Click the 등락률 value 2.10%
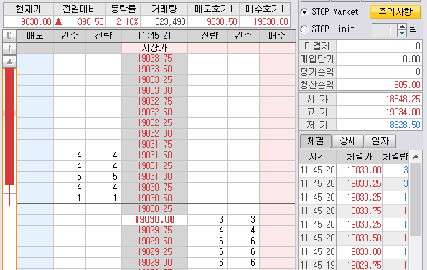This screenshot has width=427, height=270. click(x=127, y=21)
